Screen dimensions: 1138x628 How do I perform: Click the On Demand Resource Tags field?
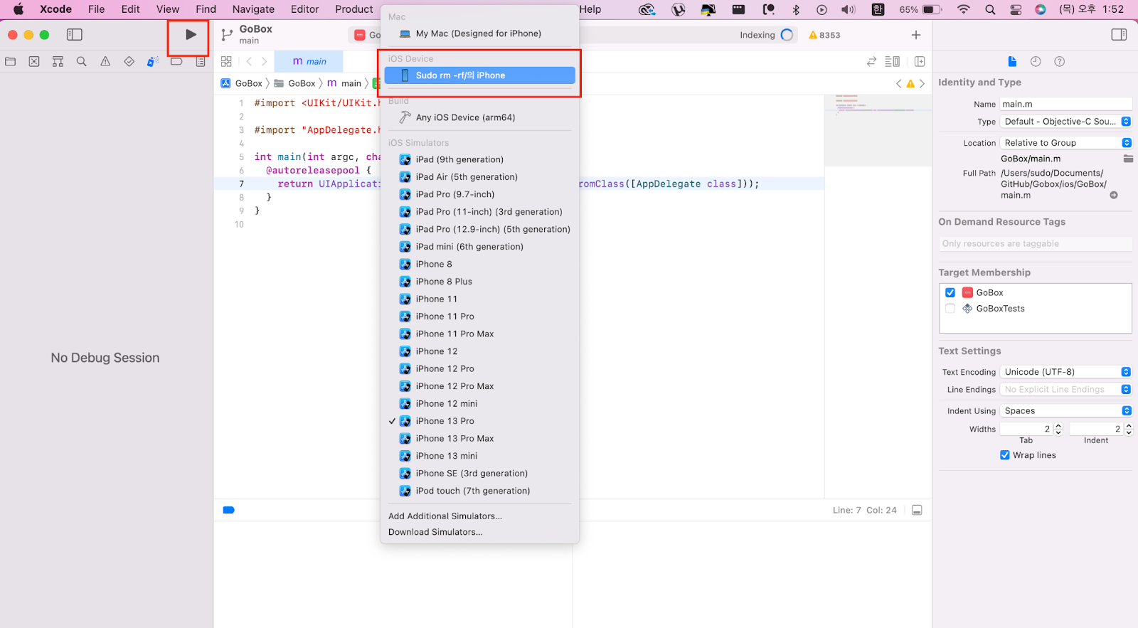[1035, 244]
